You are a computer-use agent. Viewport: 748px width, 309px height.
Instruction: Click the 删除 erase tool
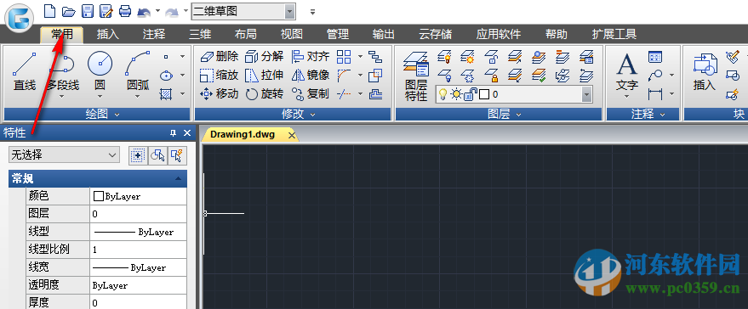219,57
